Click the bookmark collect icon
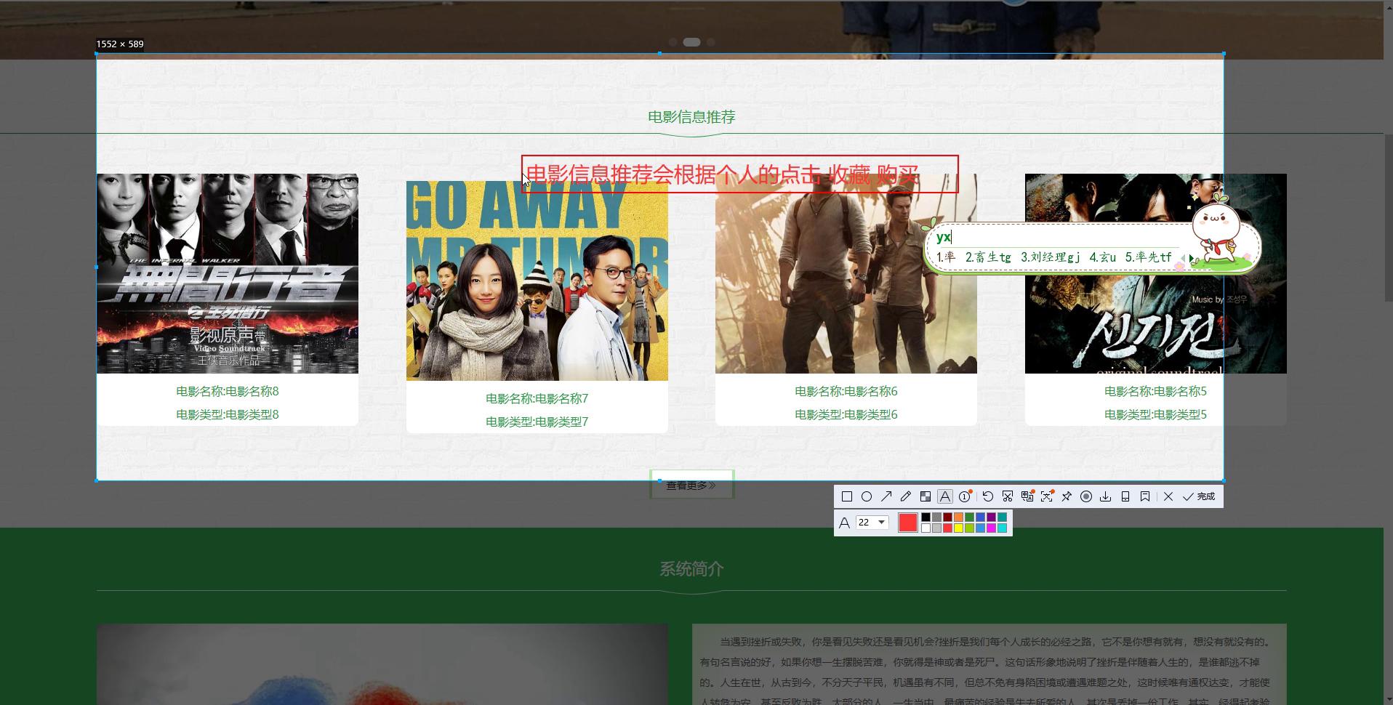 click(1145, 496)
